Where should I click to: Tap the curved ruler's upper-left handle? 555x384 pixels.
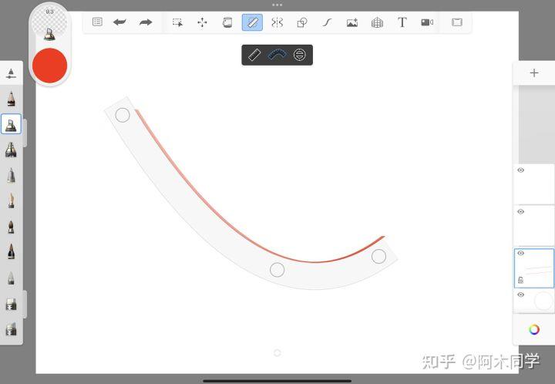123,115
